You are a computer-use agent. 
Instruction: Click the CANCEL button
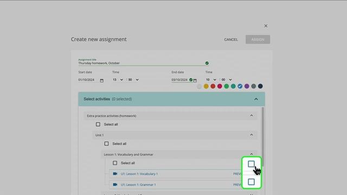(x=231, y=40)
